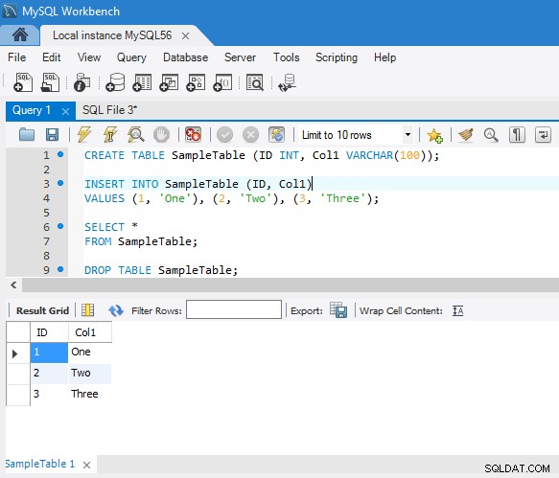Expand hidden sidebar with left chevron
The height and width of the screenshot is (478, 559).
click(x=13, y=285)
